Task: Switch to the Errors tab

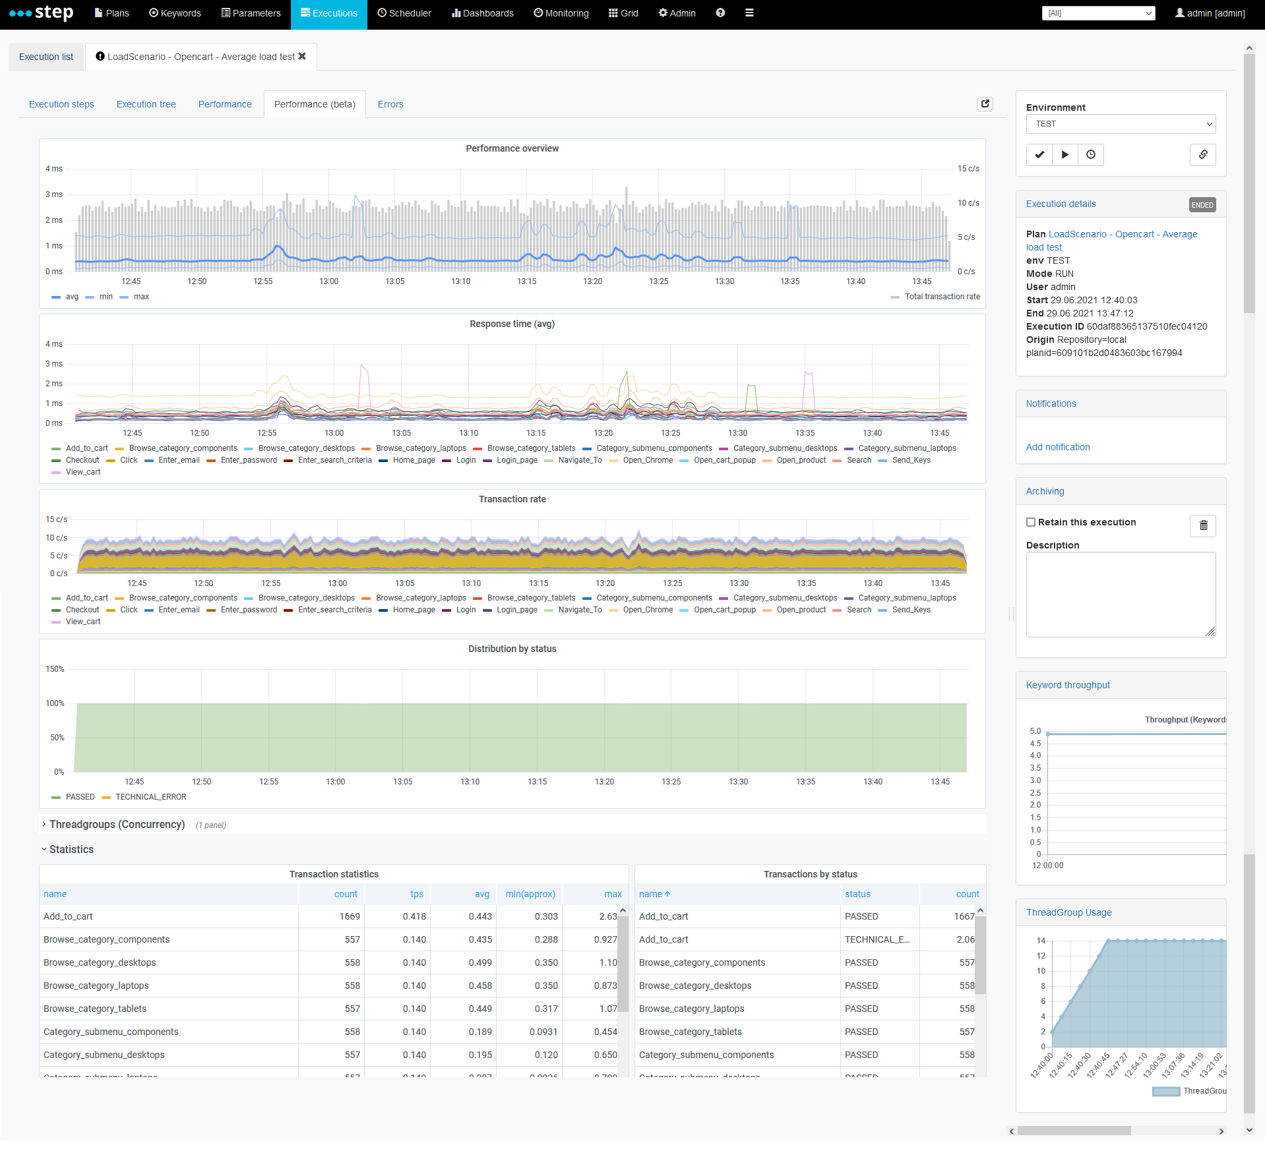Action: pos(390,104)
